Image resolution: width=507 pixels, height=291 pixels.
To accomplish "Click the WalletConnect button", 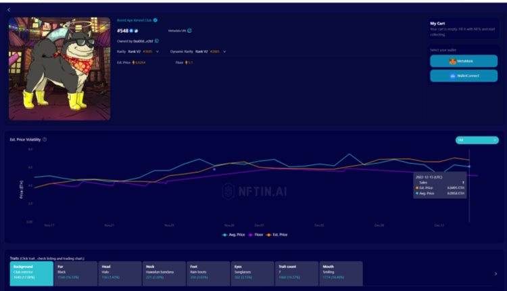I will 463,76.
